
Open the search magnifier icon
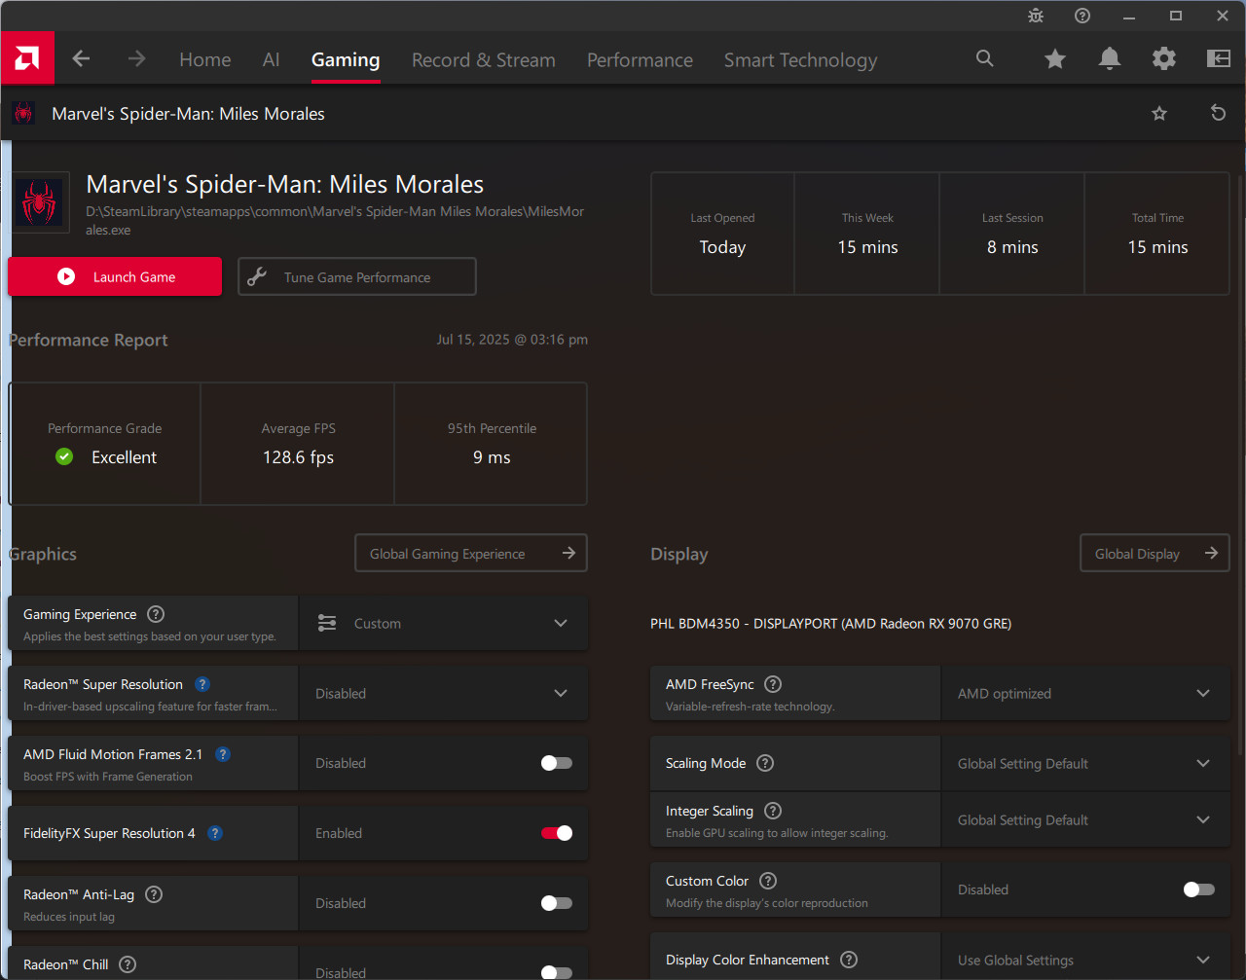[x=985, y=58]
